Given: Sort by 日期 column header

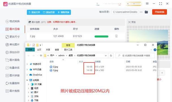Looking at the screenshot, I should [128, 62].
